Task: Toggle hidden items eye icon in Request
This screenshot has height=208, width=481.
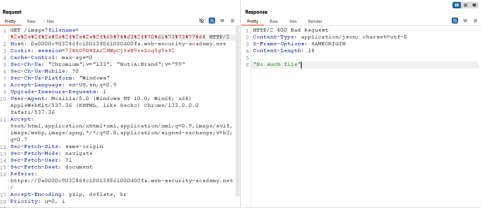Action: pos(202,21)
